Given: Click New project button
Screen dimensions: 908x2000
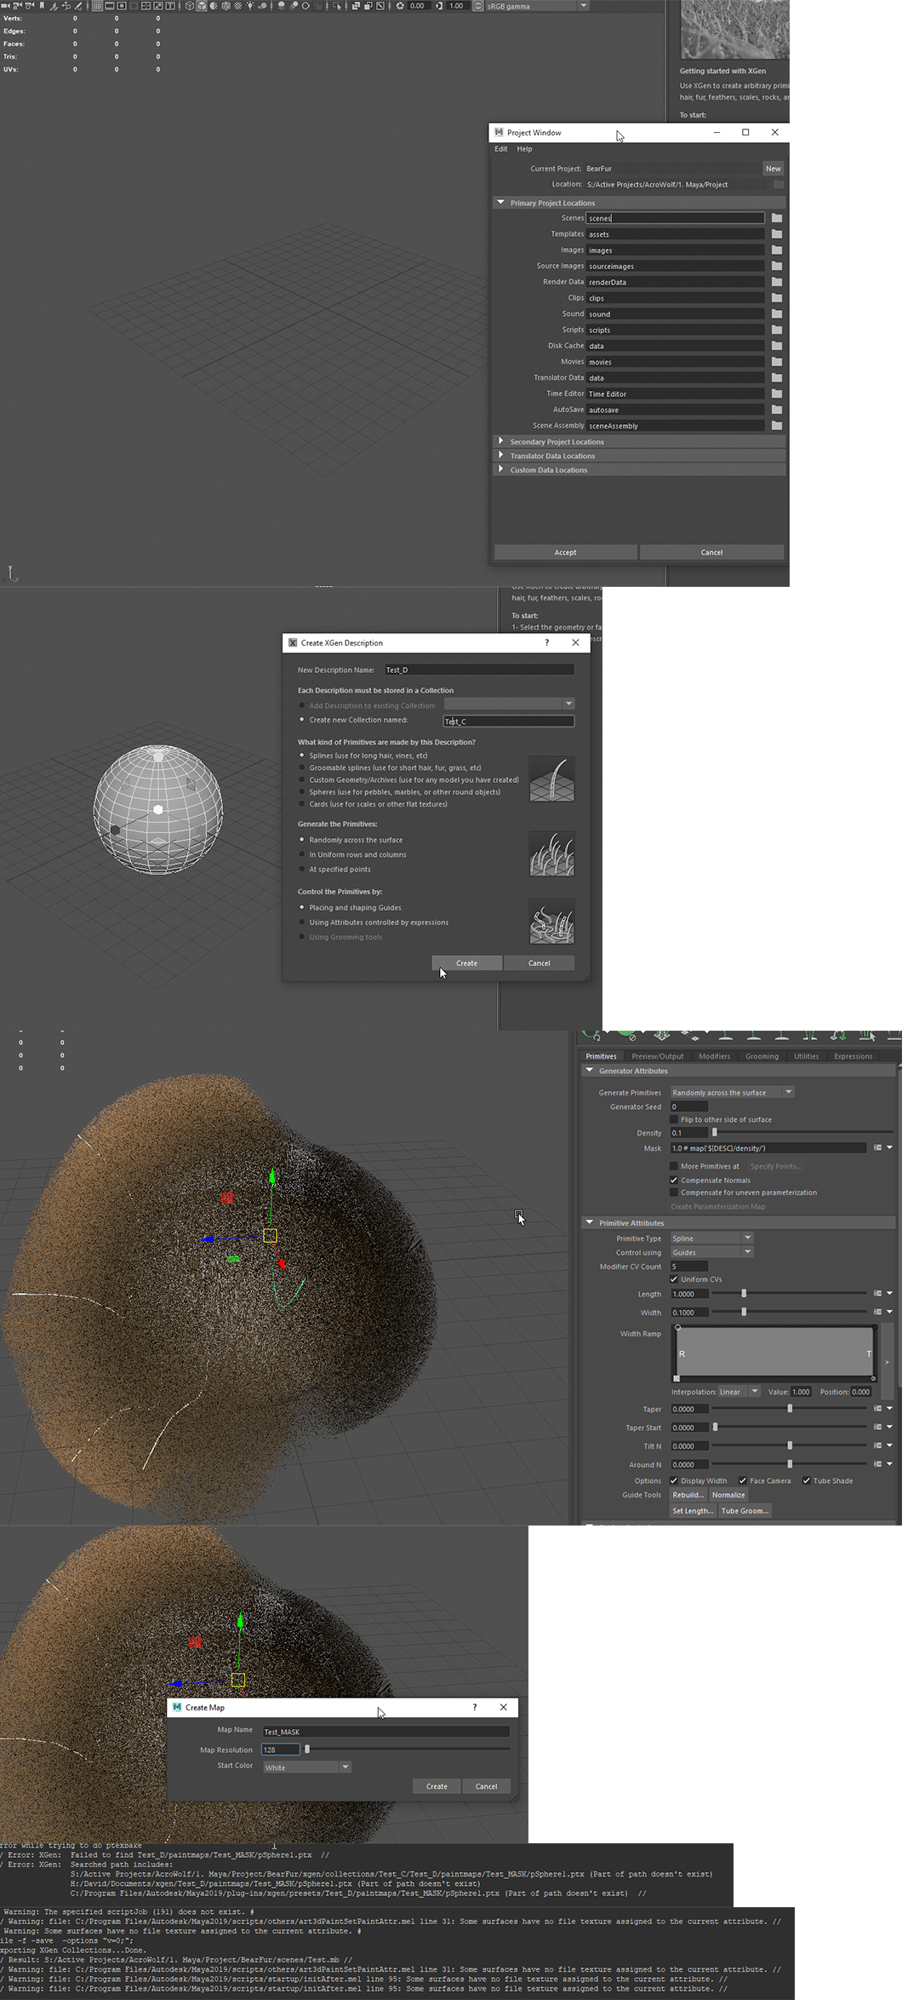Looking at the screenshot, I should tap(773, 169).
